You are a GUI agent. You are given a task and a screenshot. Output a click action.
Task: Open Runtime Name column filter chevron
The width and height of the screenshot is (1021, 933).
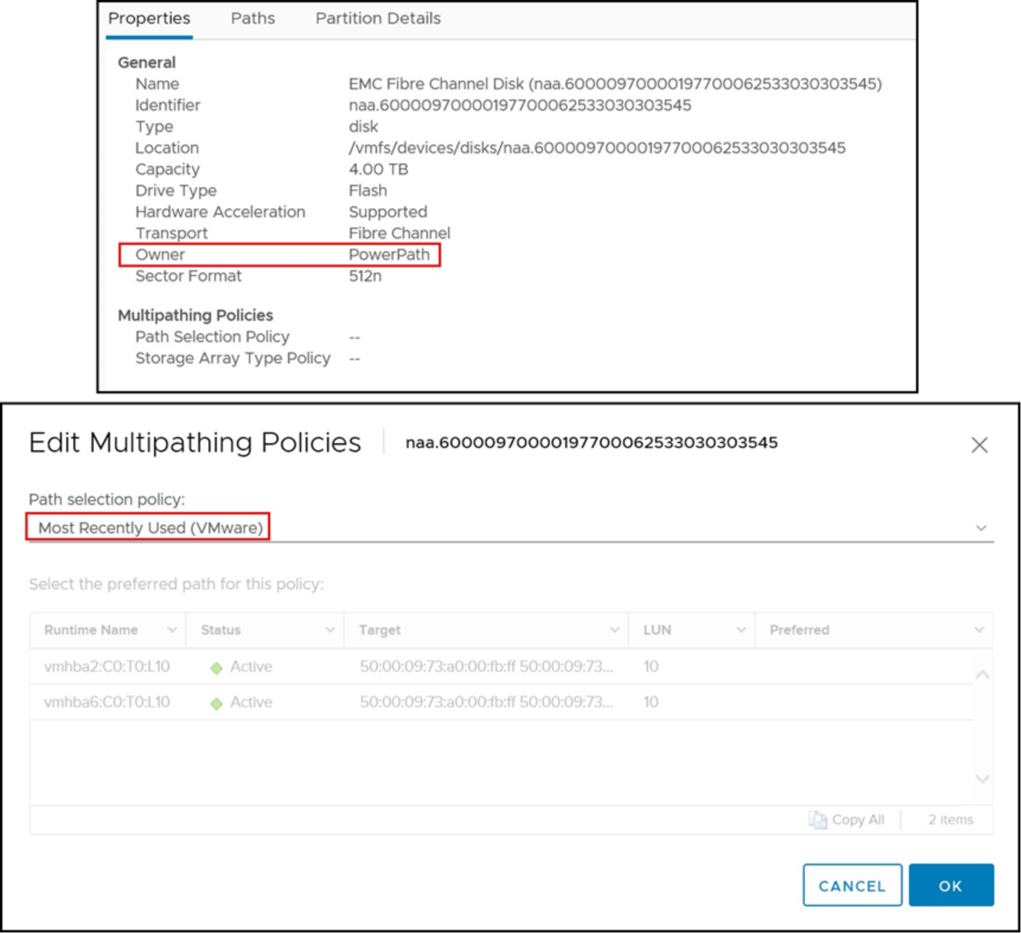tap(172, 630)
